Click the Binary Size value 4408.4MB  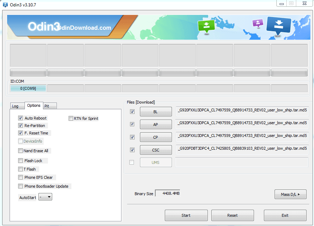pos(168,193)
